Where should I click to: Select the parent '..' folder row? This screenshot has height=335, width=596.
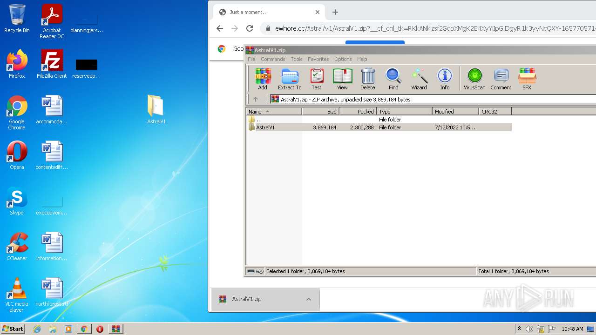tap(379, 120)
